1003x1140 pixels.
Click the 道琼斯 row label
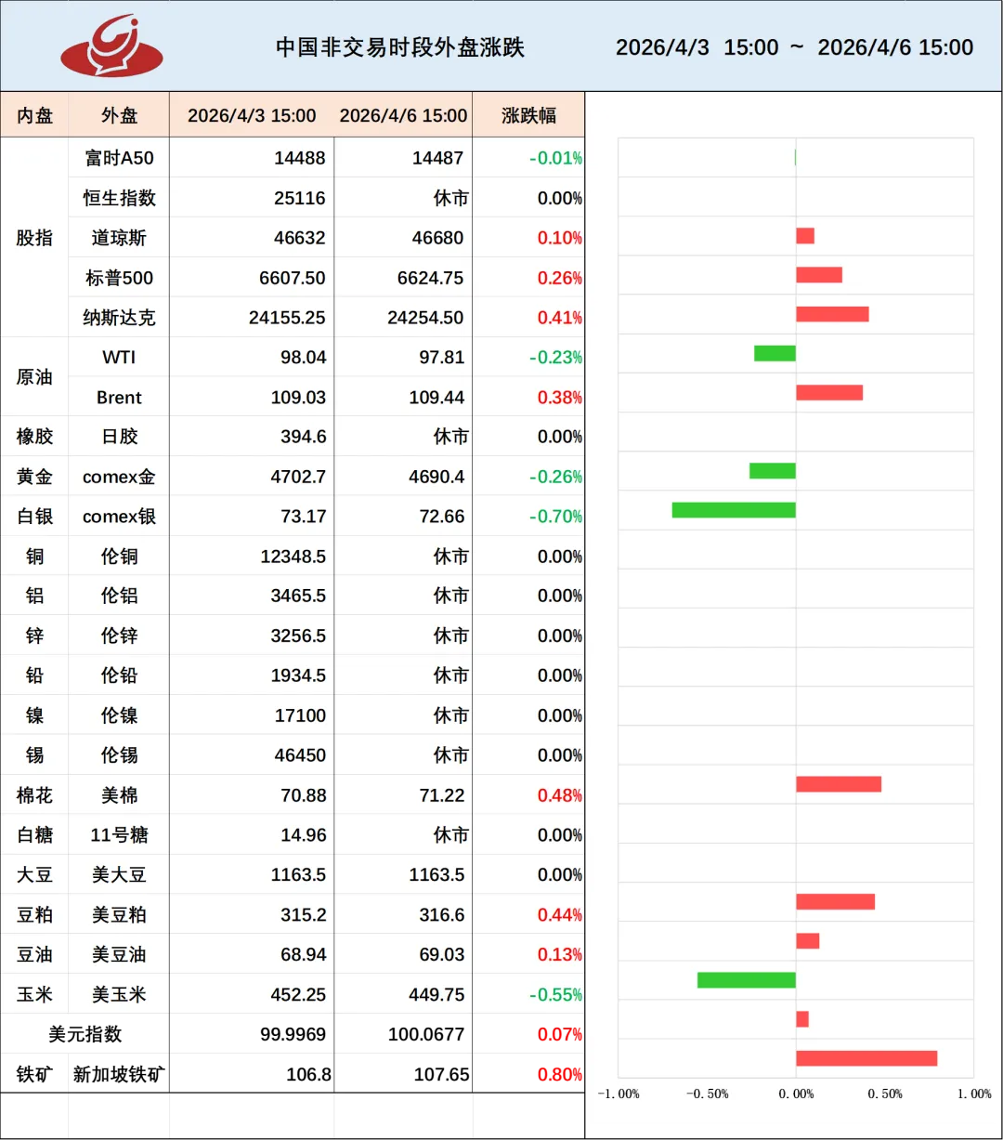[119, 238]
